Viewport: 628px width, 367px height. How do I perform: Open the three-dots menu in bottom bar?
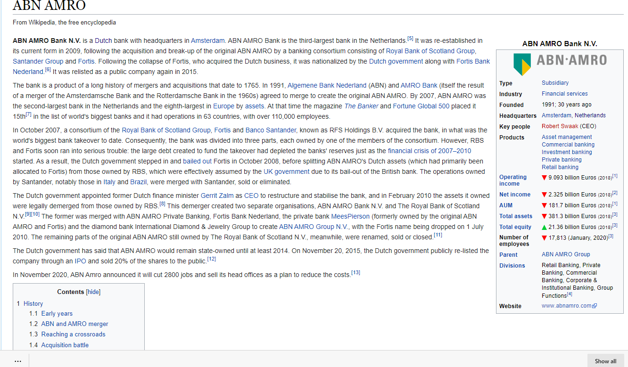point(18,361)
